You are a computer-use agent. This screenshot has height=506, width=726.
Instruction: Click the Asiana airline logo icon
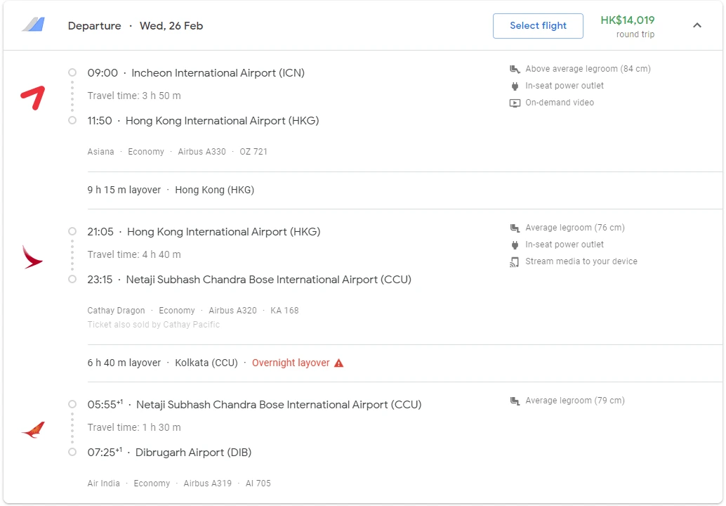(x=32, y=98)
